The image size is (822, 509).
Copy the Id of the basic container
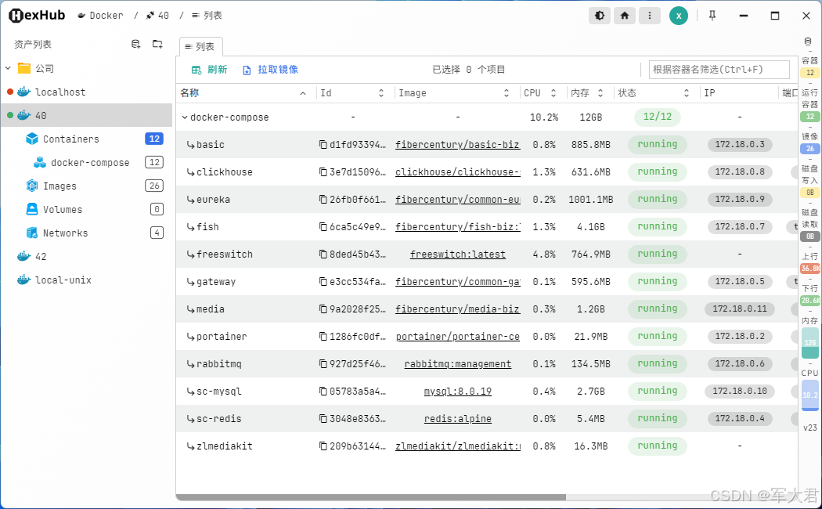[323, 145]
